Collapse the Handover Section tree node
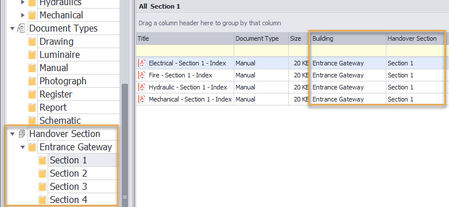 (12, 134)
